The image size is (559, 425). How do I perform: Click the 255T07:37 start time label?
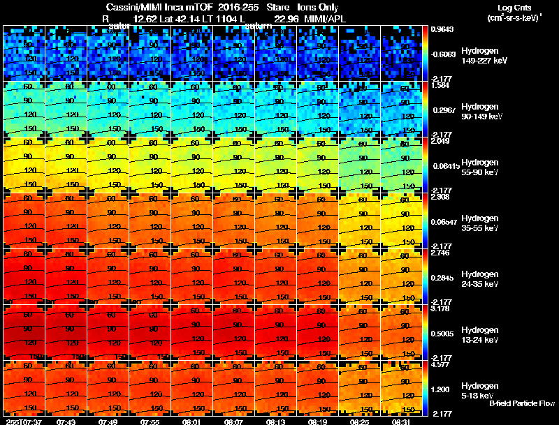point(24,422)
